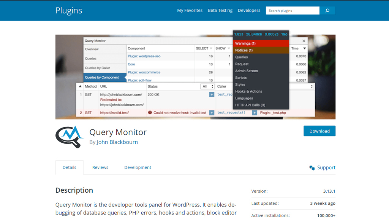Click the search magnifier icon in the header
The height and width of the screenshot is (218, 389).
(x=327, y=10)
